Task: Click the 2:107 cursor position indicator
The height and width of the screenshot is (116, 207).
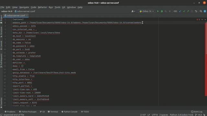Action: pos(143,115)
